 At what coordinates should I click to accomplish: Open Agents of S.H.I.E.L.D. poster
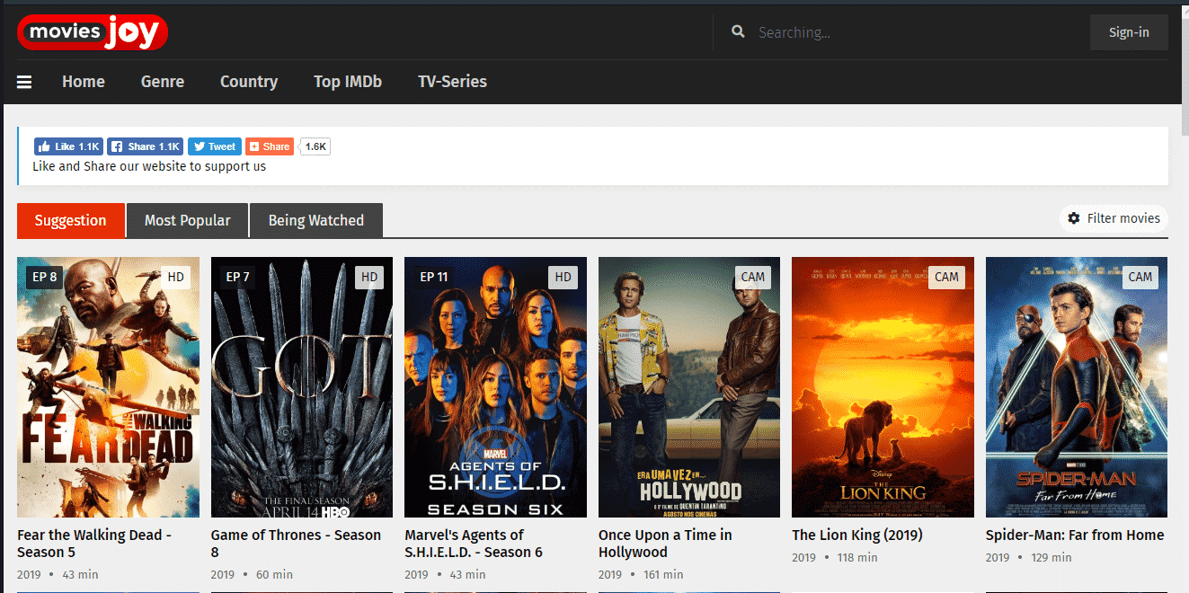click(496, 387)
